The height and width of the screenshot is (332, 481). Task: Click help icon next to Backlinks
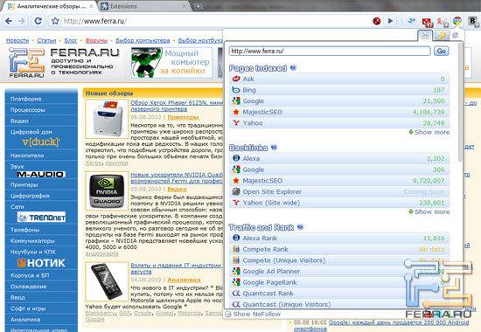point(274,148)
